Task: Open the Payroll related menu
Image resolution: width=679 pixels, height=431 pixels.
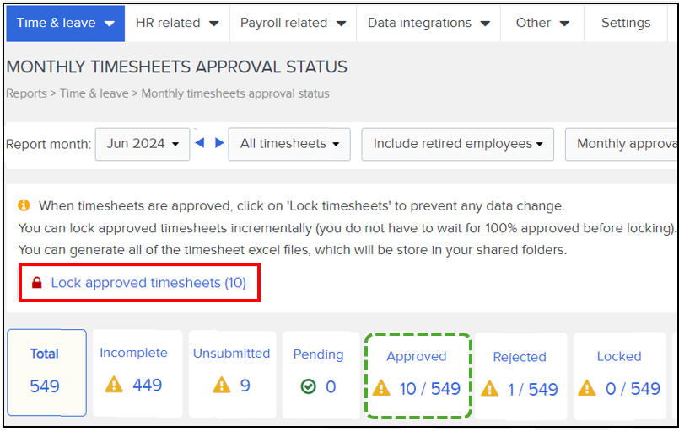Action: click(x=293, y=23)
